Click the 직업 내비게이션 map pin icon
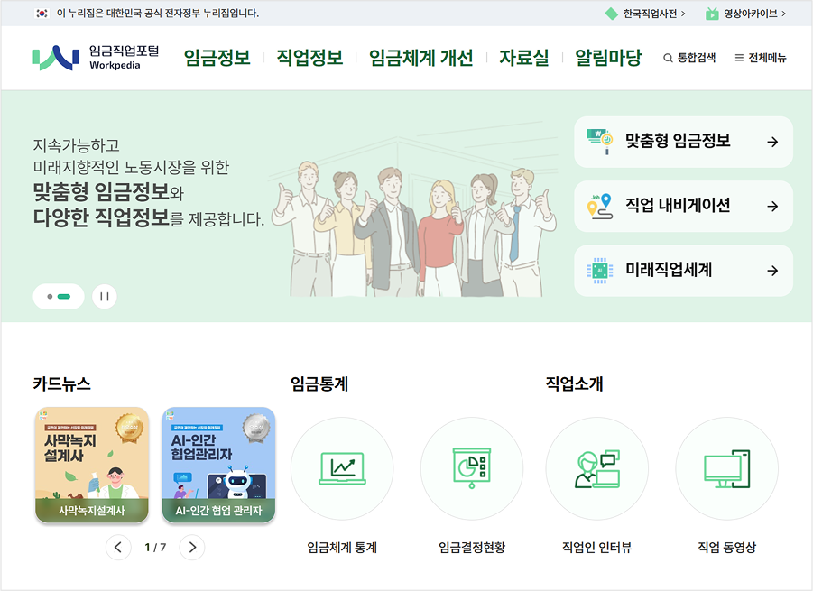The width and height of the screenshot is (813, 591). tap(600, 207)
